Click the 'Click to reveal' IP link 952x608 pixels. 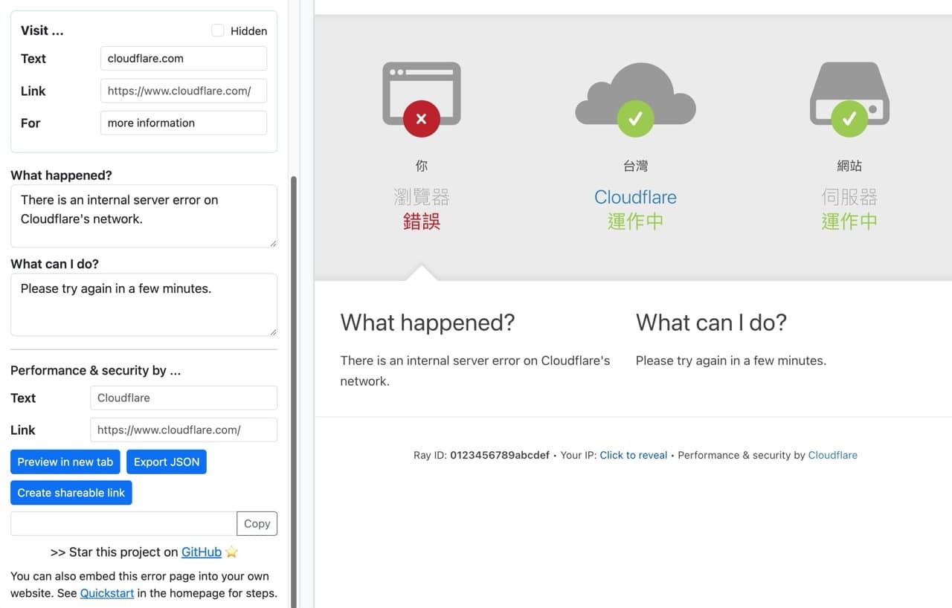(x=633, y=454)
